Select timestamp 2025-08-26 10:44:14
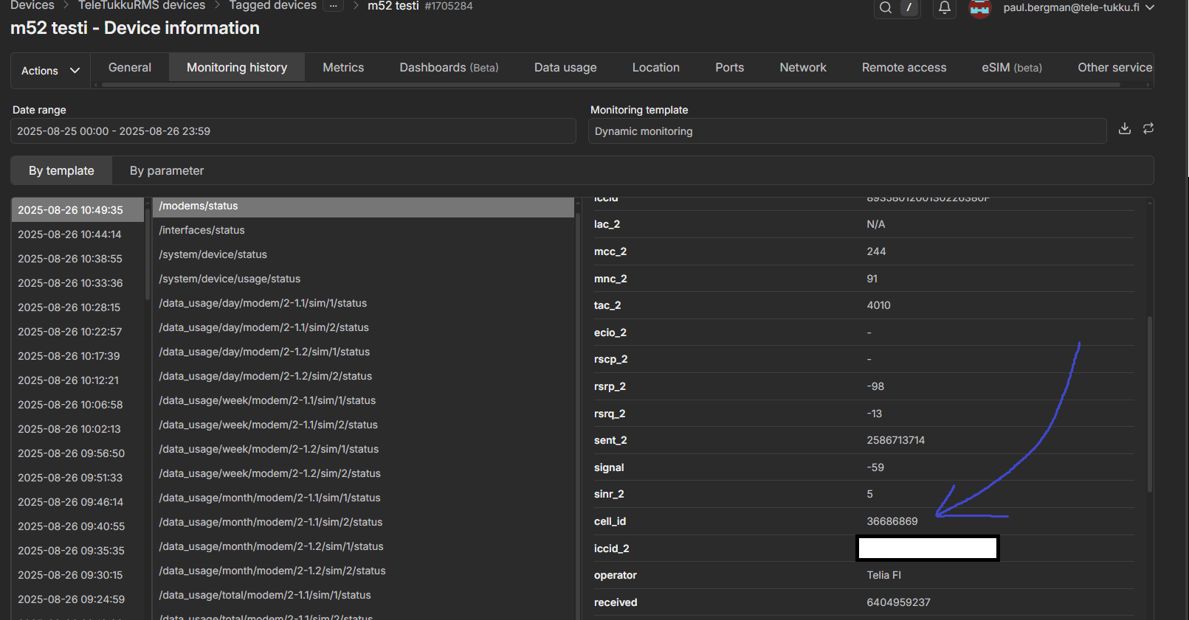This screenshot has width=1189, height=620. (x=77, y=234)
